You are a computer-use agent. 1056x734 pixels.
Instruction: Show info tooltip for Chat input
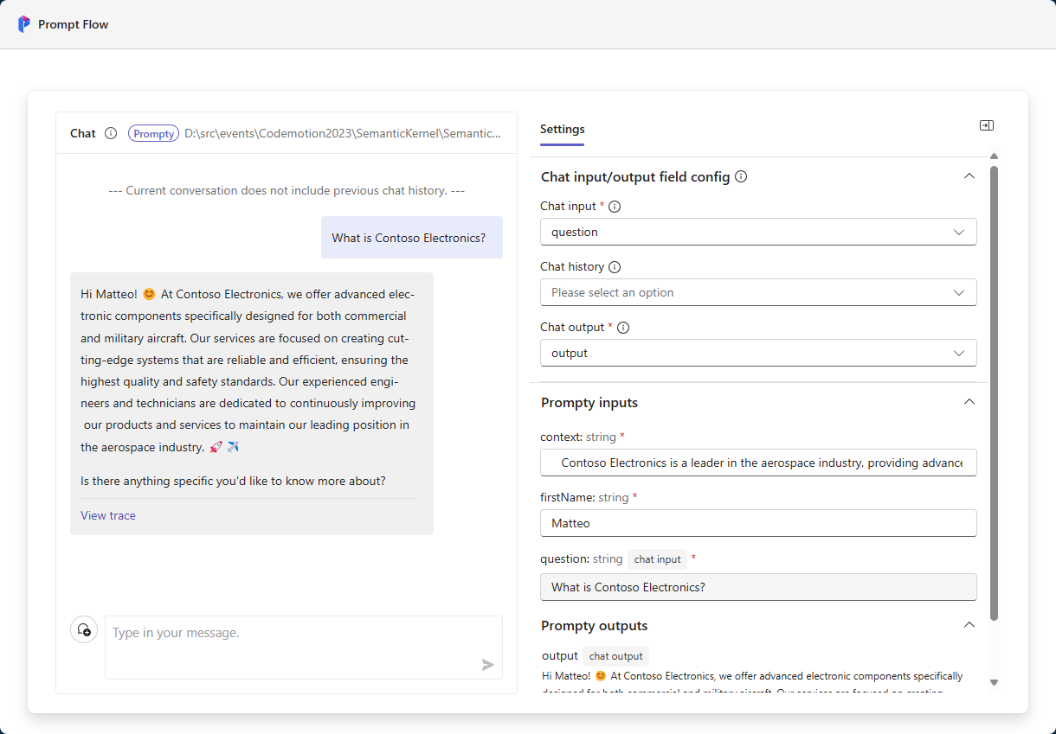point(615,207)
